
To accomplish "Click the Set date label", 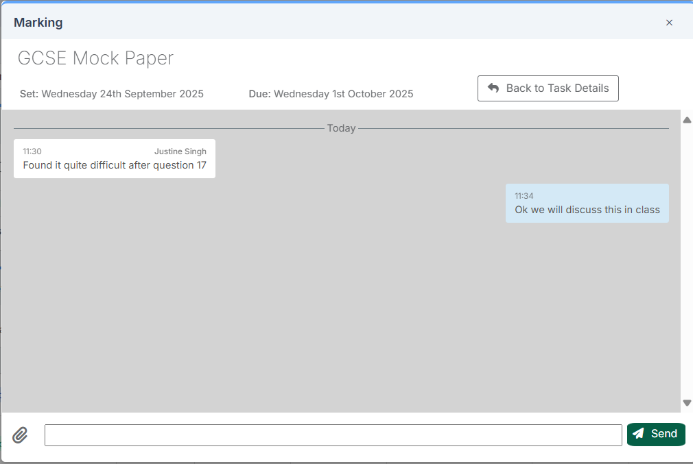I will click(111, 93).
